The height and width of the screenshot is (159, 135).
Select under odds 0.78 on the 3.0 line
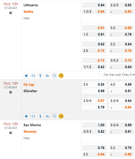(x=121, y=34)
